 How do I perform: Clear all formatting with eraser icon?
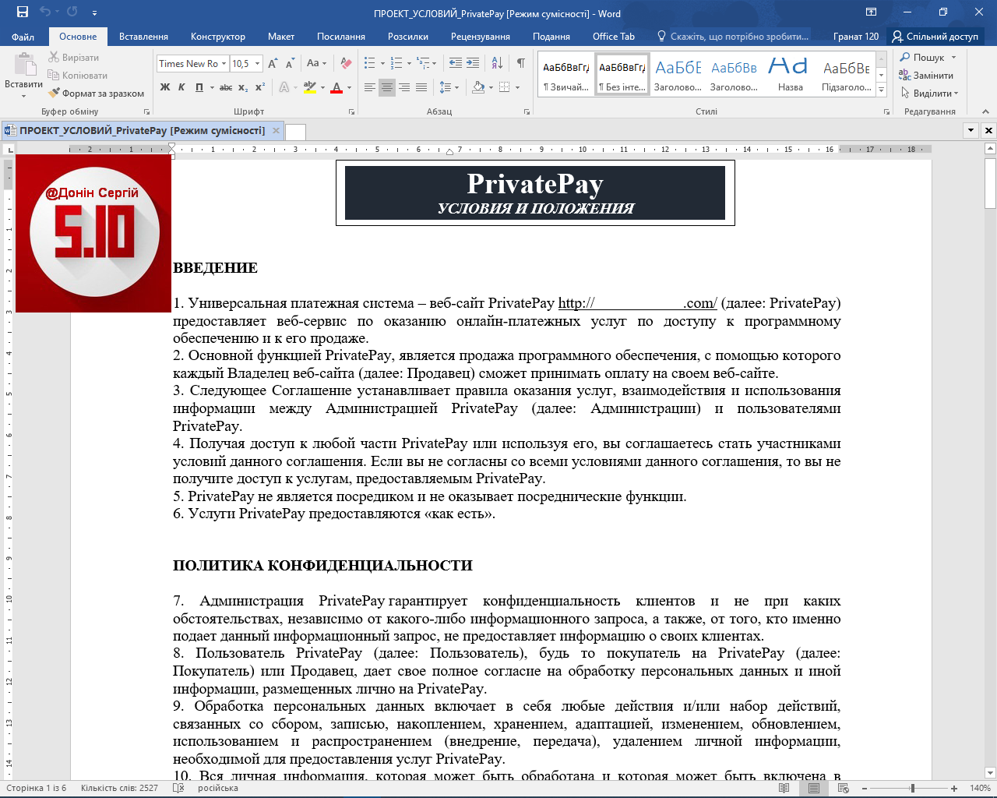(347, 63)
